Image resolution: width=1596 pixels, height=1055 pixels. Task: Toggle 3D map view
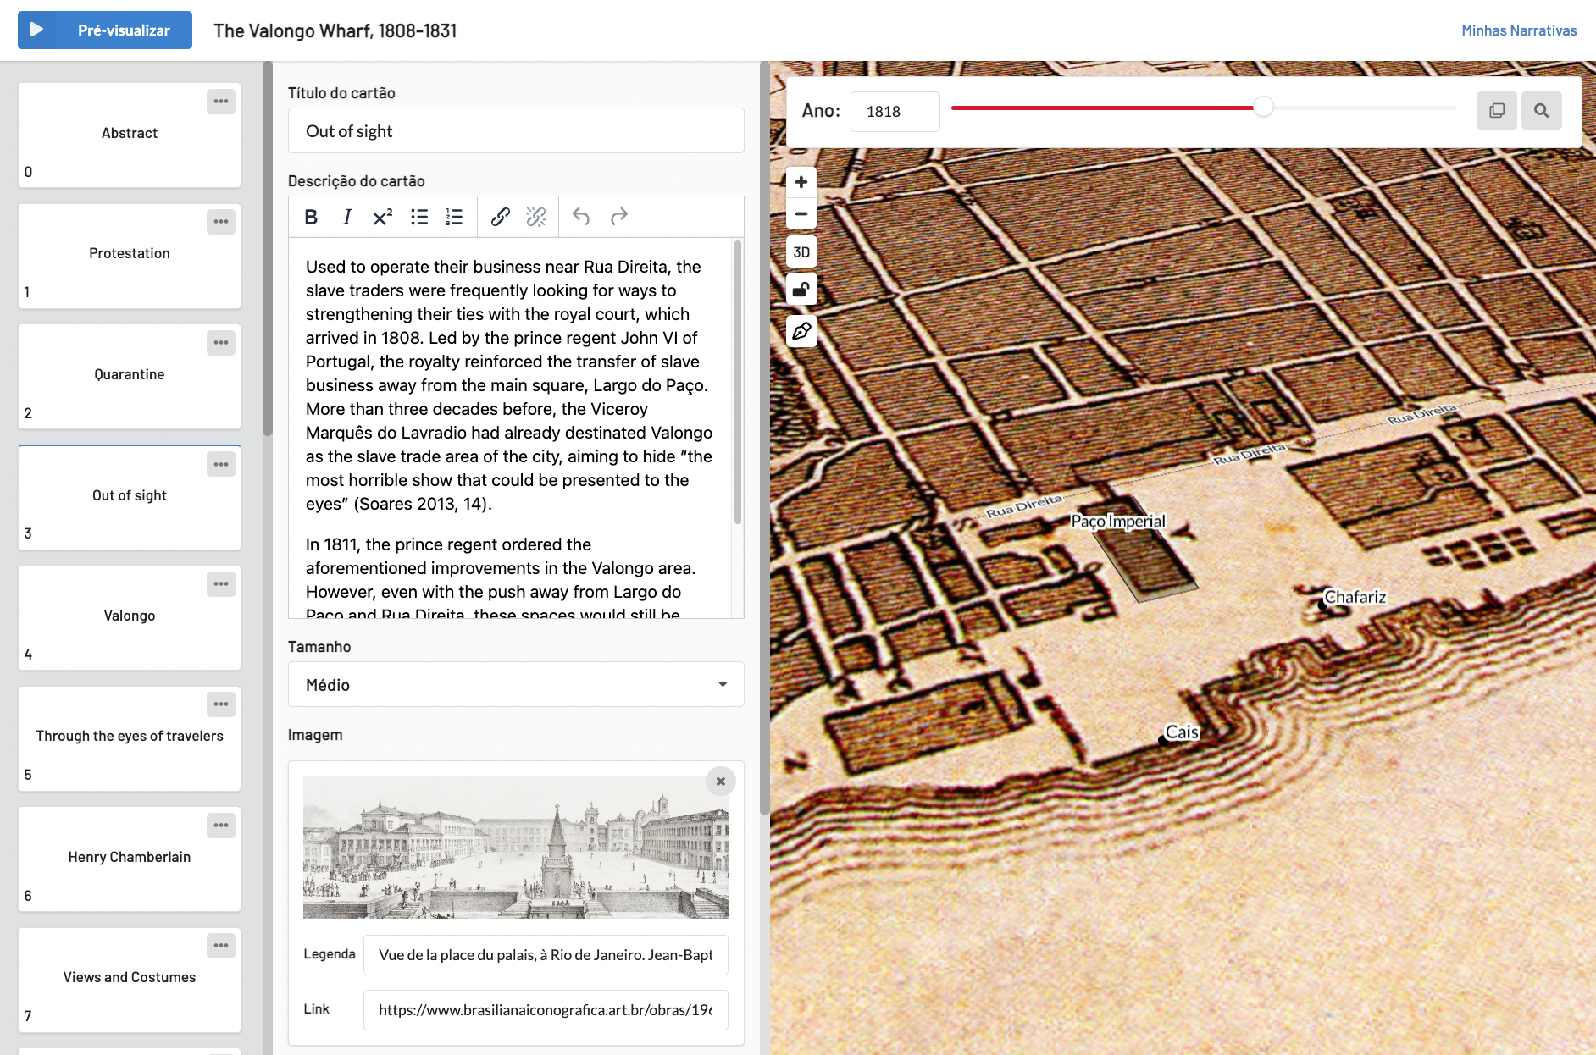click(x=801, y=252)
